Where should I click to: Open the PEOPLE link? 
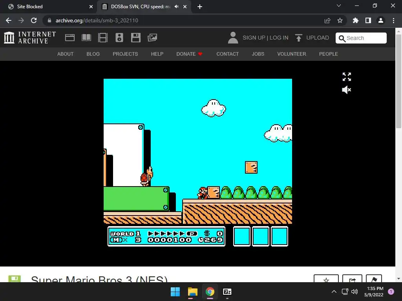click(x=329, y=54)
